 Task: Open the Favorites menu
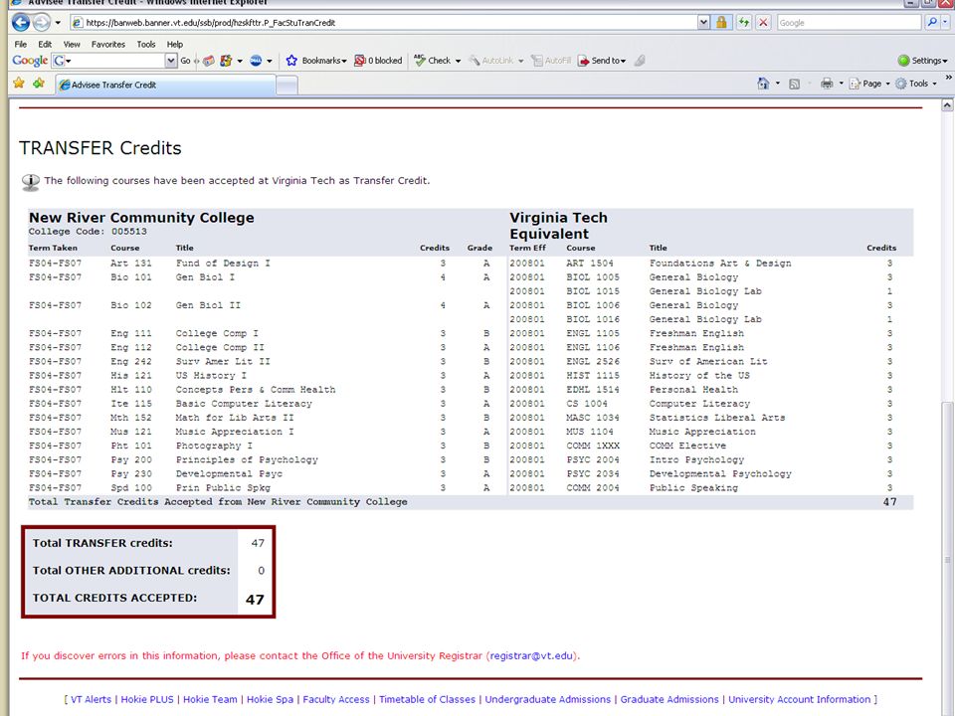[x=107, y=45]
